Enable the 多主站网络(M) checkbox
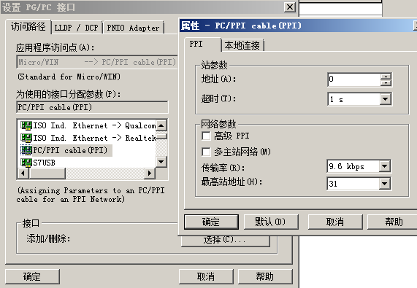 [x=206, y=152]
